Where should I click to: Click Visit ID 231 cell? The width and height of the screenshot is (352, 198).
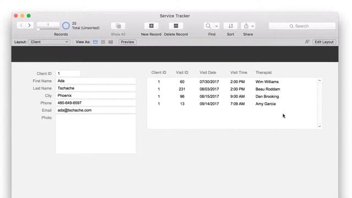[x=182, y=89]
